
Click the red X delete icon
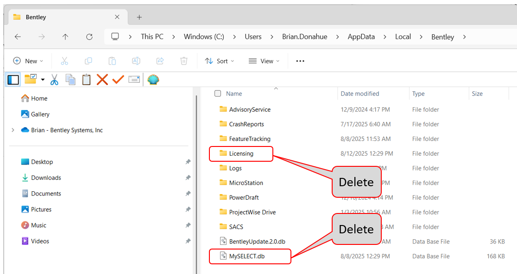pyautogui.click(x=102, y=79)
